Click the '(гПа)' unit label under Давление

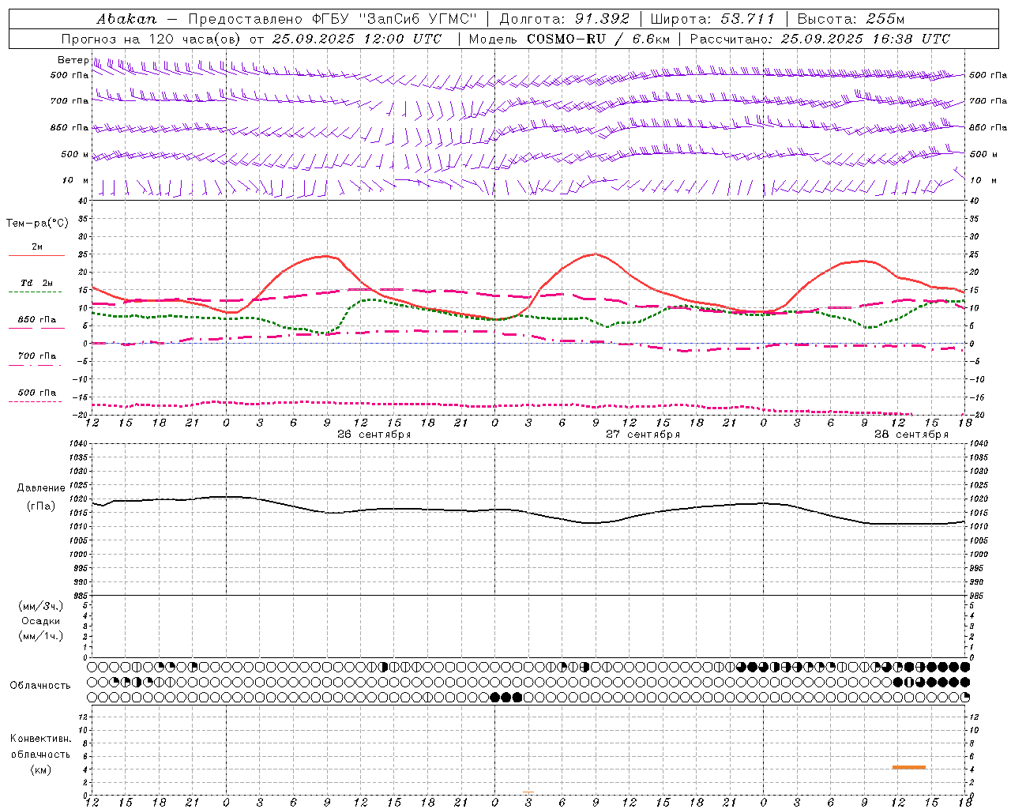(41, 506)
